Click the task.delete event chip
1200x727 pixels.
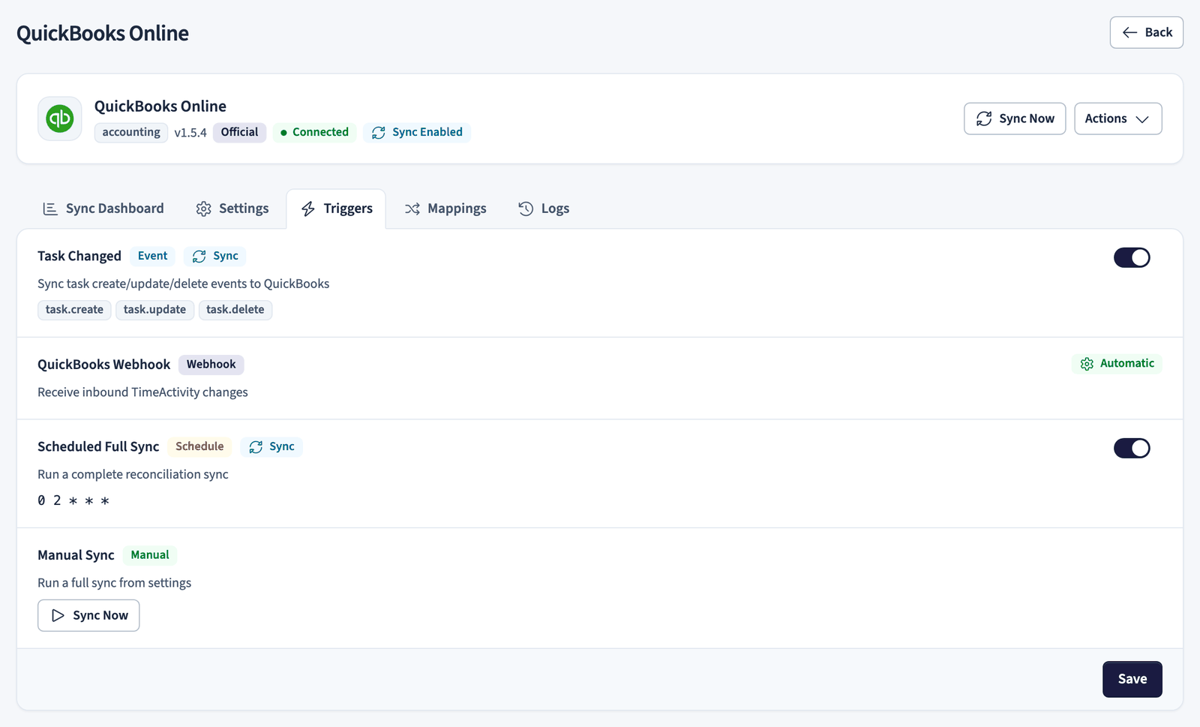click(x=235, y=310)
